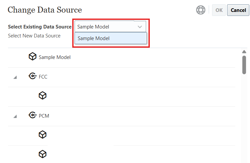Click the scrollbar up arrow
Image resolution: width=250 pixels, height=163 pixels.
click(x=244, y=52)
